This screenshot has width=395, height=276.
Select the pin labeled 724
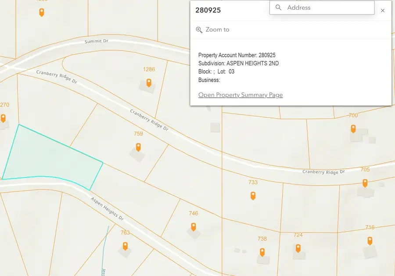[298, 248]
